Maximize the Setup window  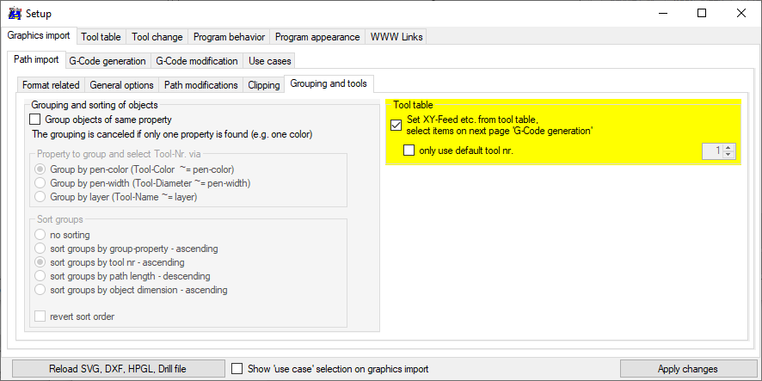tap(702, 14)
